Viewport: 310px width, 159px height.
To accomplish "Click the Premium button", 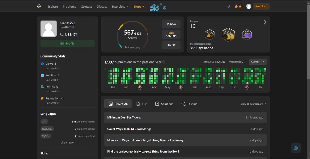I will pyautogui.click(x=261, y=6).
